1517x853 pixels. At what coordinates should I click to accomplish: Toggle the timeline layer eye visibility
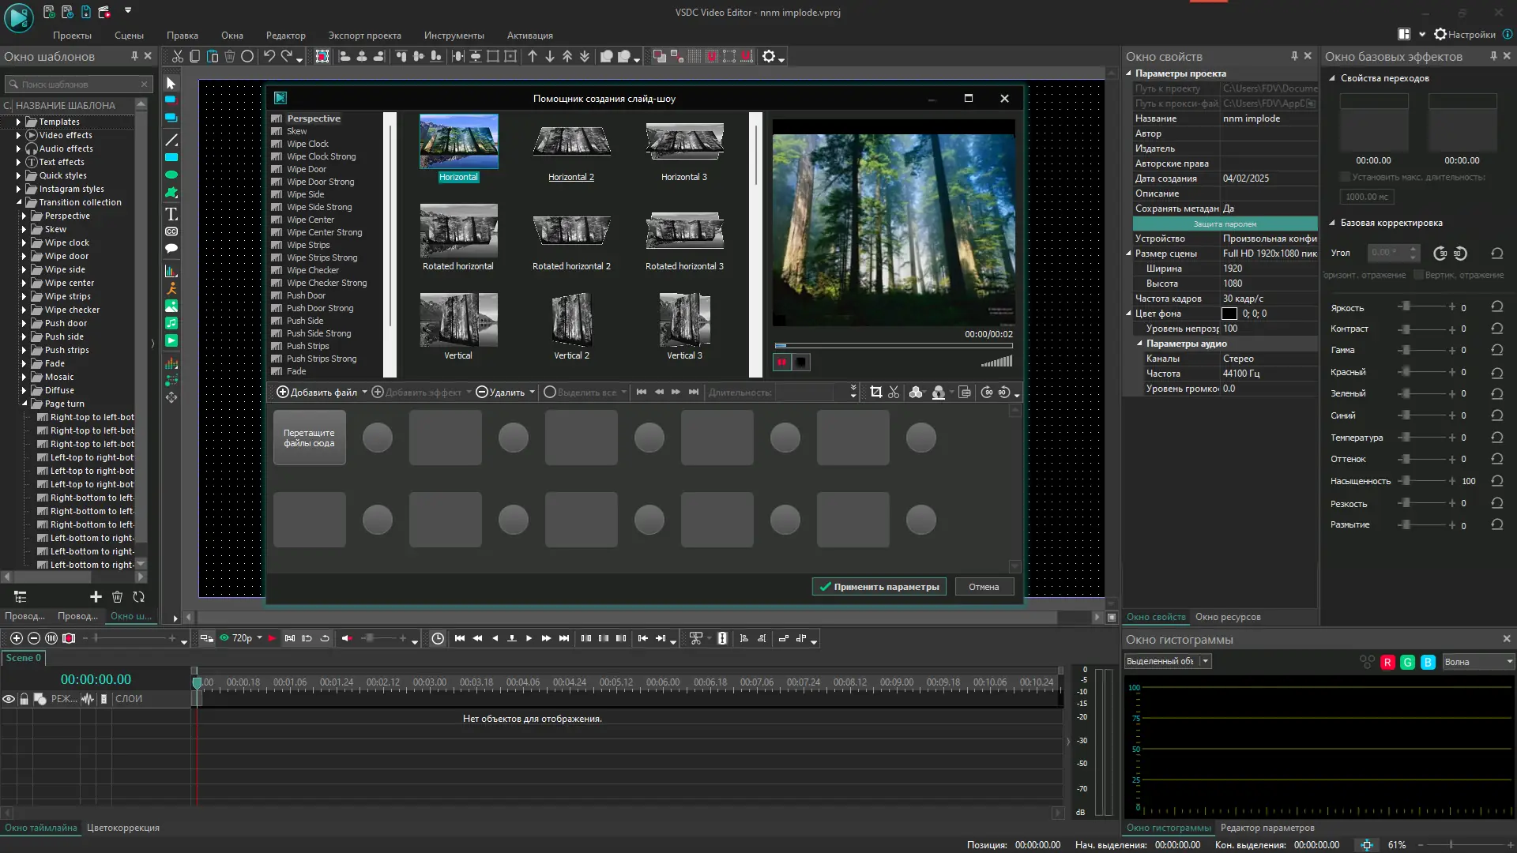(9, 699)
